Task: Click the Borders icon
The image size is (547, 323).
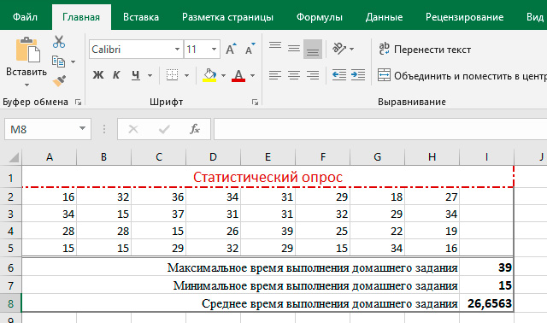Action: click(172, 75)
